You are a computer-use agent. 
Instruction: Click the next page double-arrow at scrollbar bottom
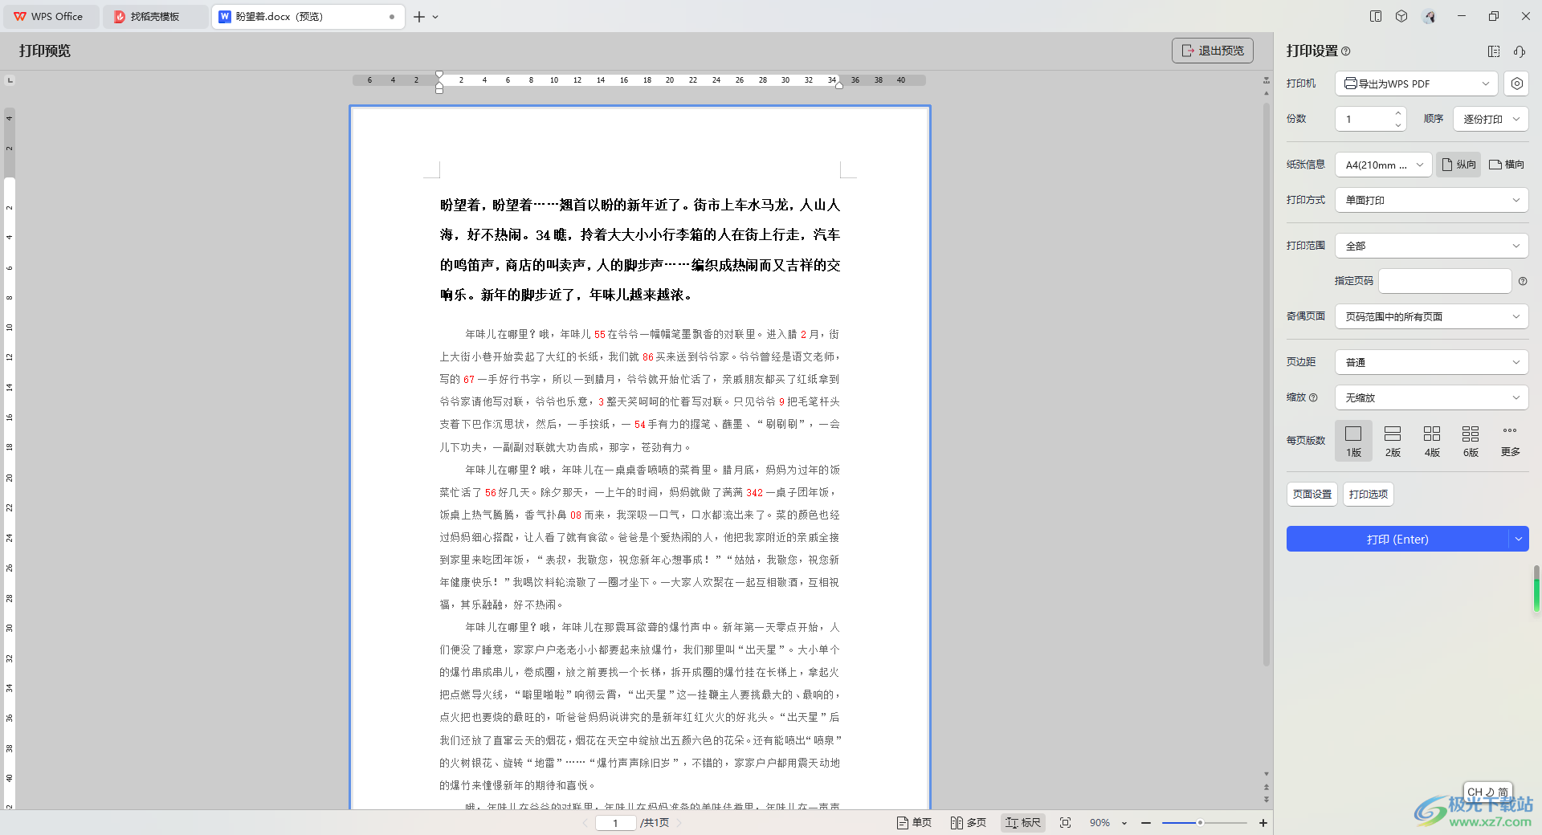(x=1267, y=800)
